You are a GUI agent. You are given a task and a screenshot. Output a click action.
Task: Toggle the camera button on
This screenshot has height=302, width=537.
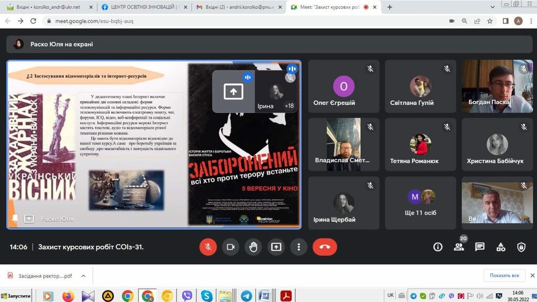tap(230, 247)
